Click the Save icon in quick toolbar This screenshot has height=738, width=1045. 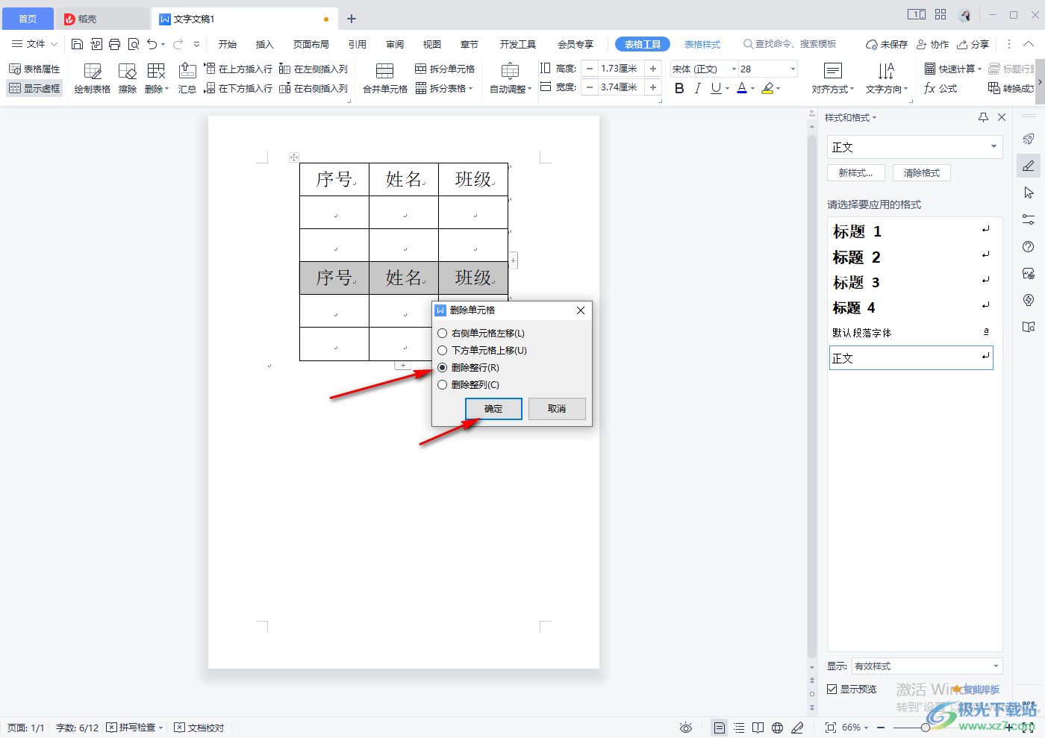77,44
